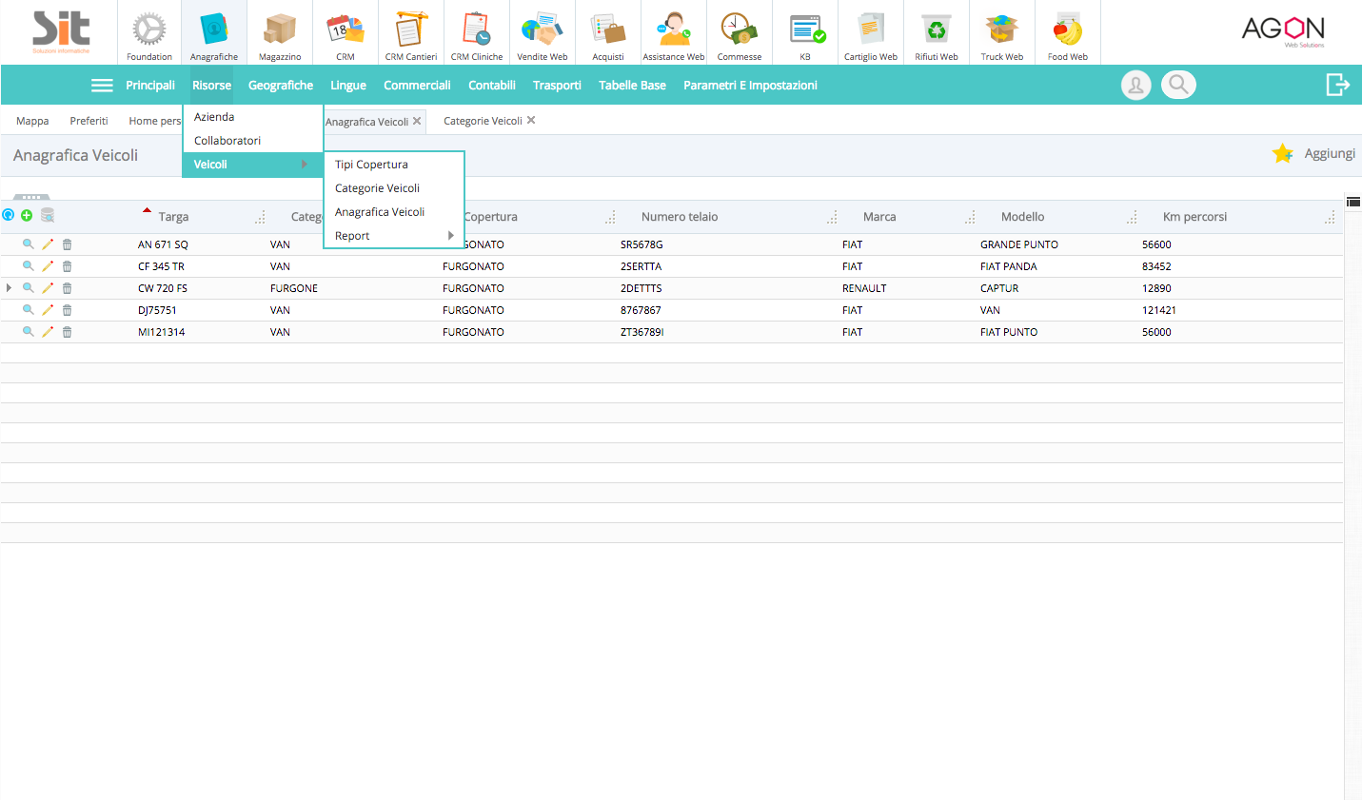Click the logout icon
Viewport: 1362px width, 800px height.
coord(1338,85)
